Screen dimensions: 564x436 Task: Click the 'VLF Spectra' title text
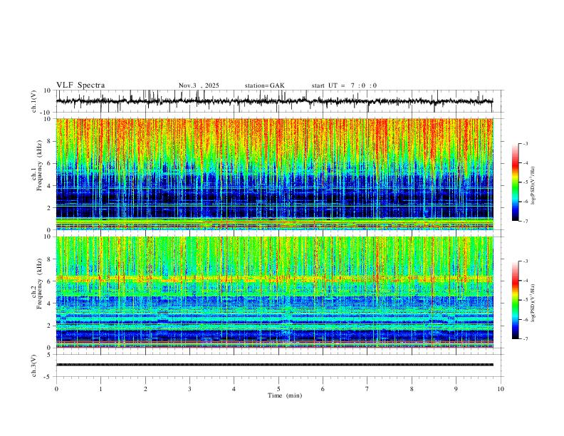tap(80, 85)
